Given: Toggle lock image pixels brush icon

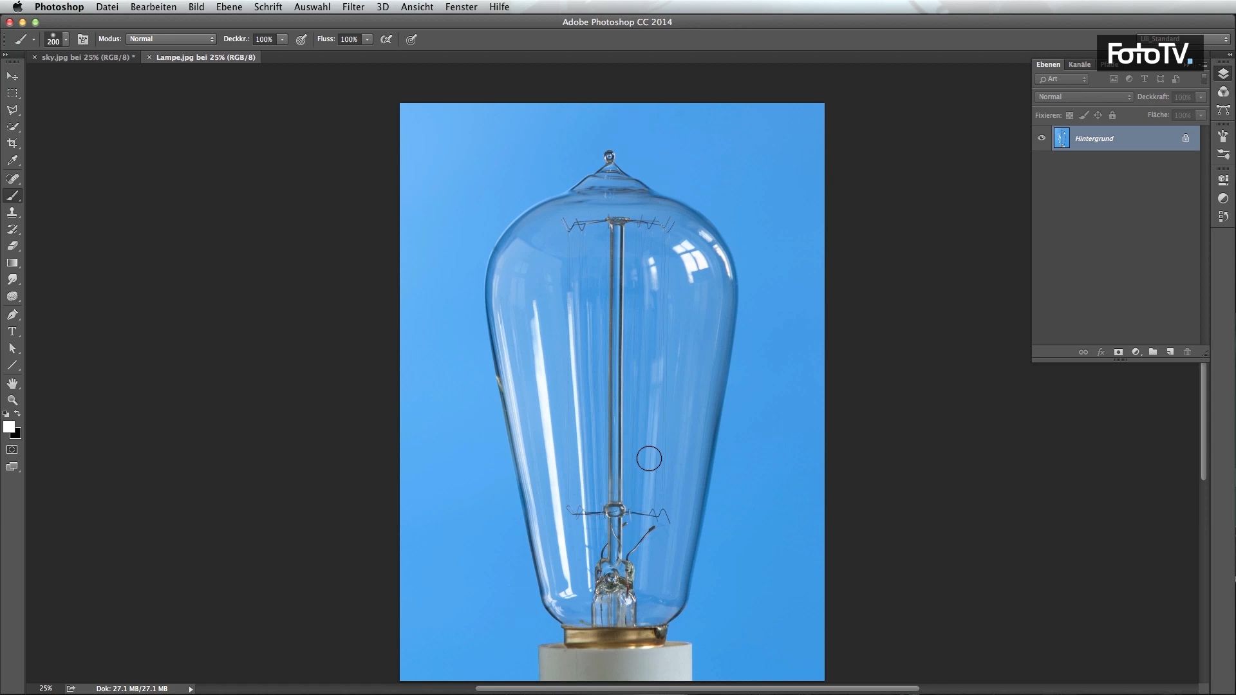Looking at the screenshot, I should [x=1084, y=115].
